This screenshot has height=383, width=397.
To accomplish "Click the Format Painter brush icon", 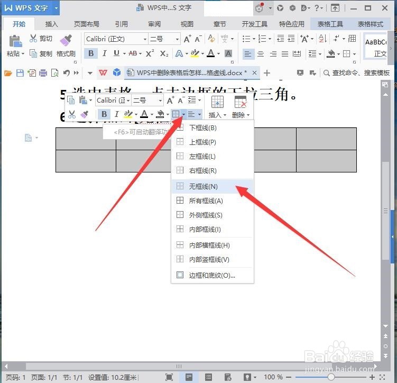I will (66, 40).
